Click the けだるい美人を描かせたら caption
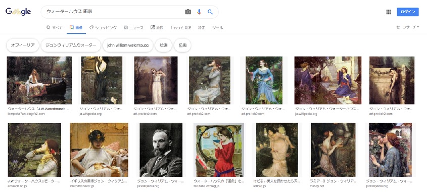The image size is (427, 192). 277,181
